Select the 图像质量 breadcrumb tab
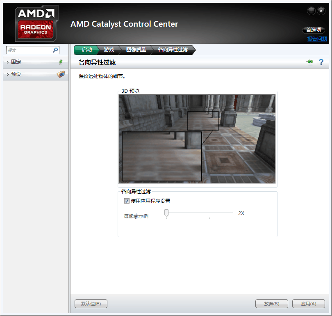The height and width of the screenshot is (316, 332). (136, 50)
